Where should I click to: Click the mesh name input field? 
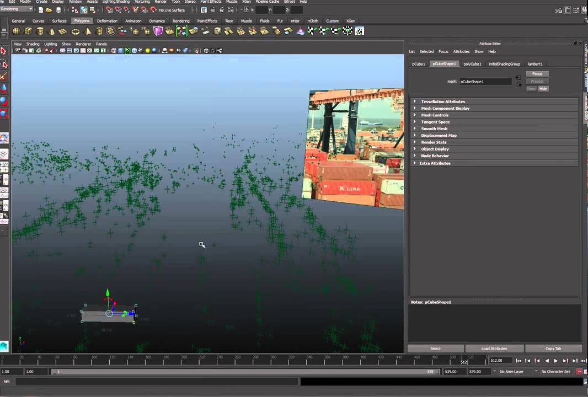[x=485, y=82]
